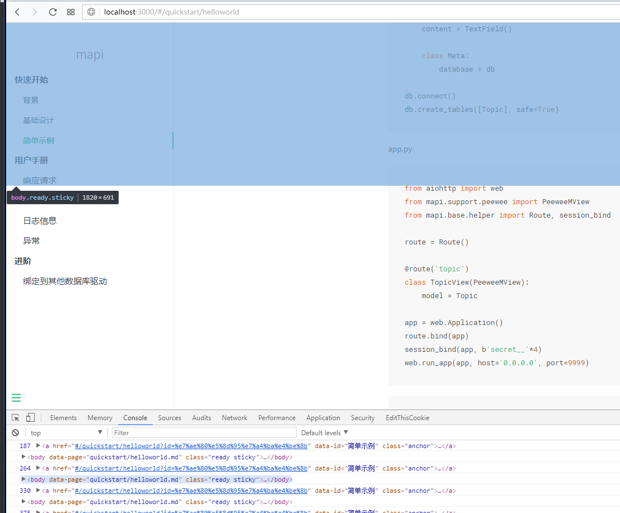The width and height of the screenshot is (620, 513).
Task: Reload the page with the refresh icon
Action: tap(53, 12)
